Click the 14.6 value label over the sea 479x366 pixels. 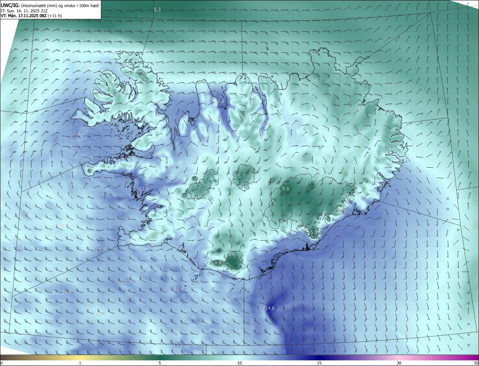point(270,308)
